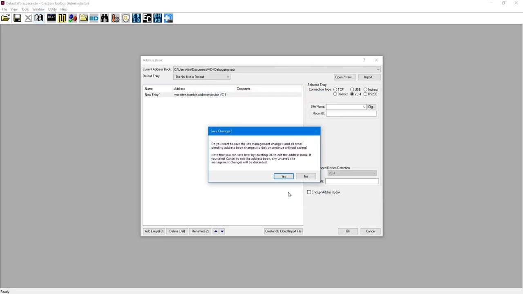Viewport: 523px width, 294px height.
Task: Open the greyed VC-4 device detection dropdown
Action: point(351,173)
